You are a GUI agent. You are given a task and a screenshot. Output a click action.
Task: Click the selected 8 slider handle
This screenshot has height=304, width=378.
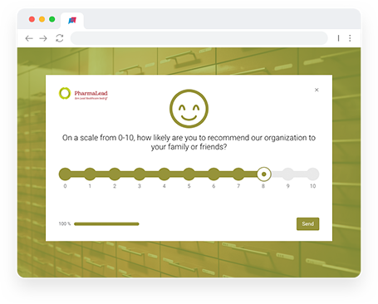point(263,174)
